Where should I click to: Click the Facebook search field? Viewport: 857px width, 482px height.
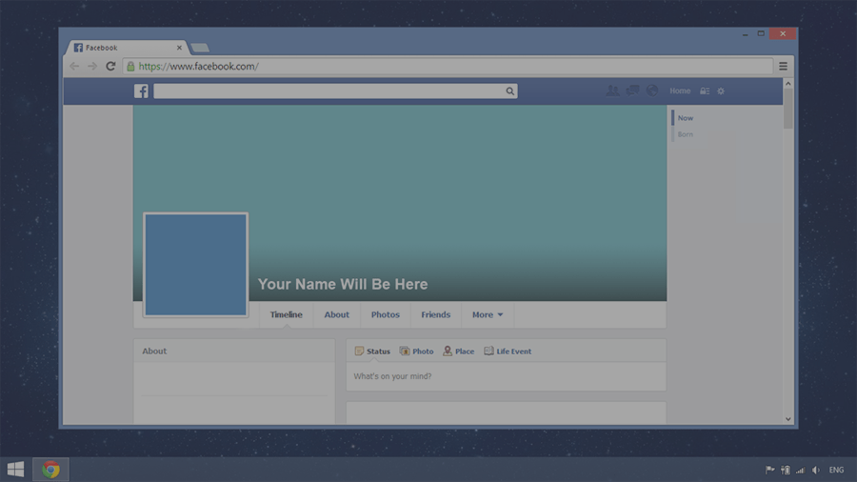coord(335,91)
